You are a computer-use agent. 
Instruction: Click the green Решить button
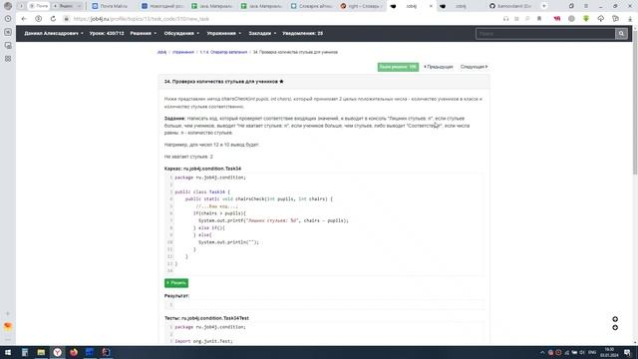[176, 283]
